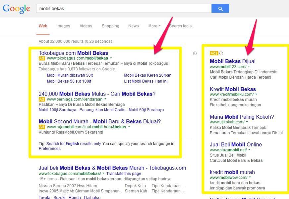The height and width of the screenshot is (199, 289).
Task: Open Search tools
Action: tap(180, 26)
